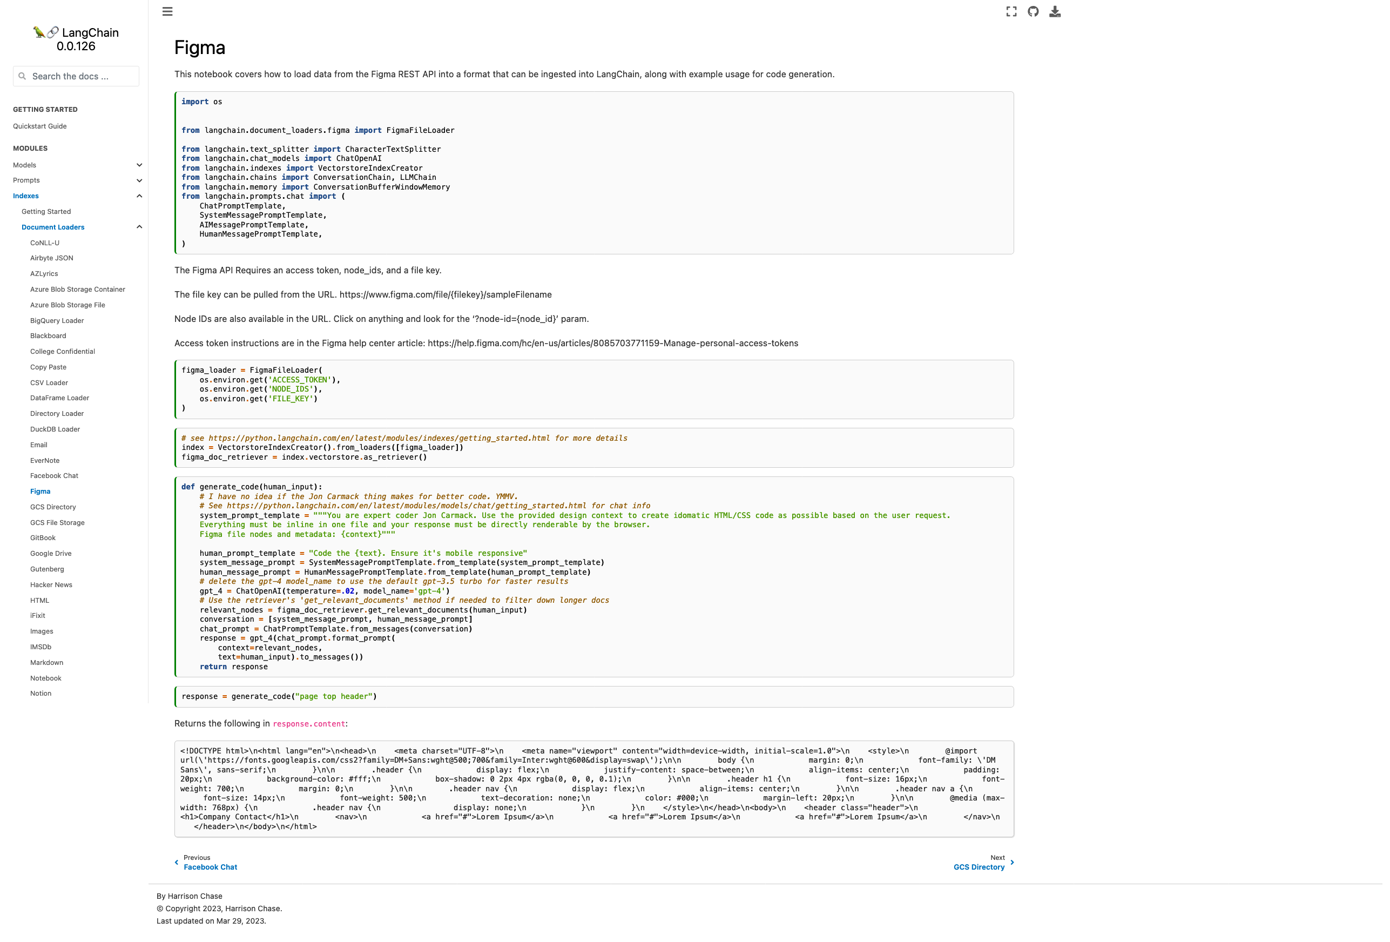The image size is (1390, 942).
Task: Open the Prompts menu item
Action: 26,180
